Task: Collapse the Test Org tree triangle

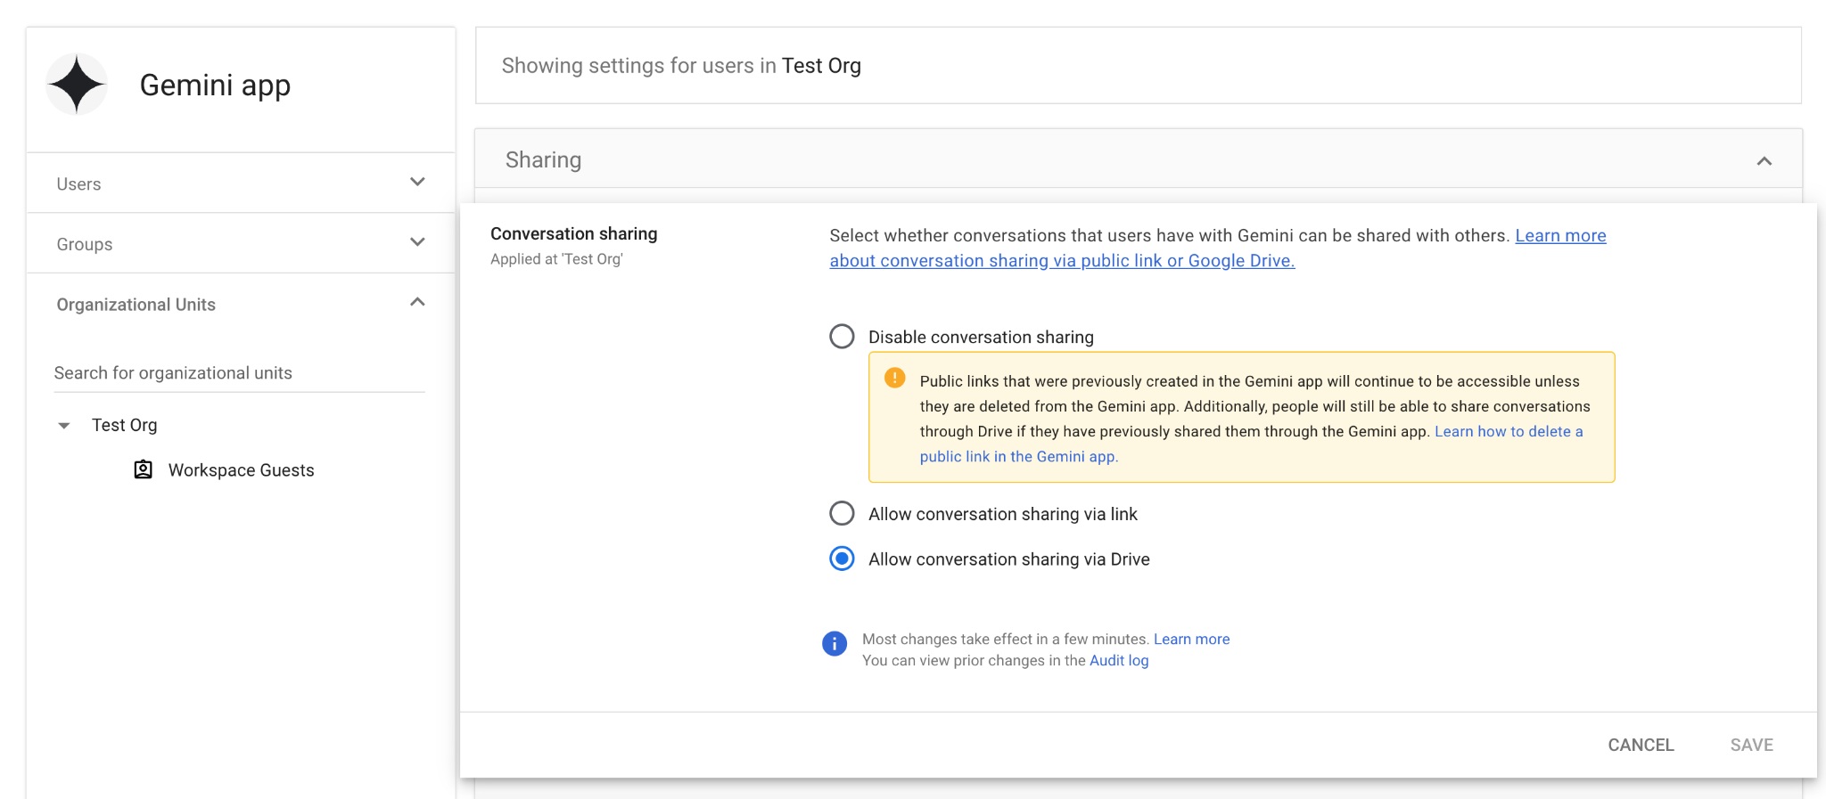Action: tap(64, 426)
